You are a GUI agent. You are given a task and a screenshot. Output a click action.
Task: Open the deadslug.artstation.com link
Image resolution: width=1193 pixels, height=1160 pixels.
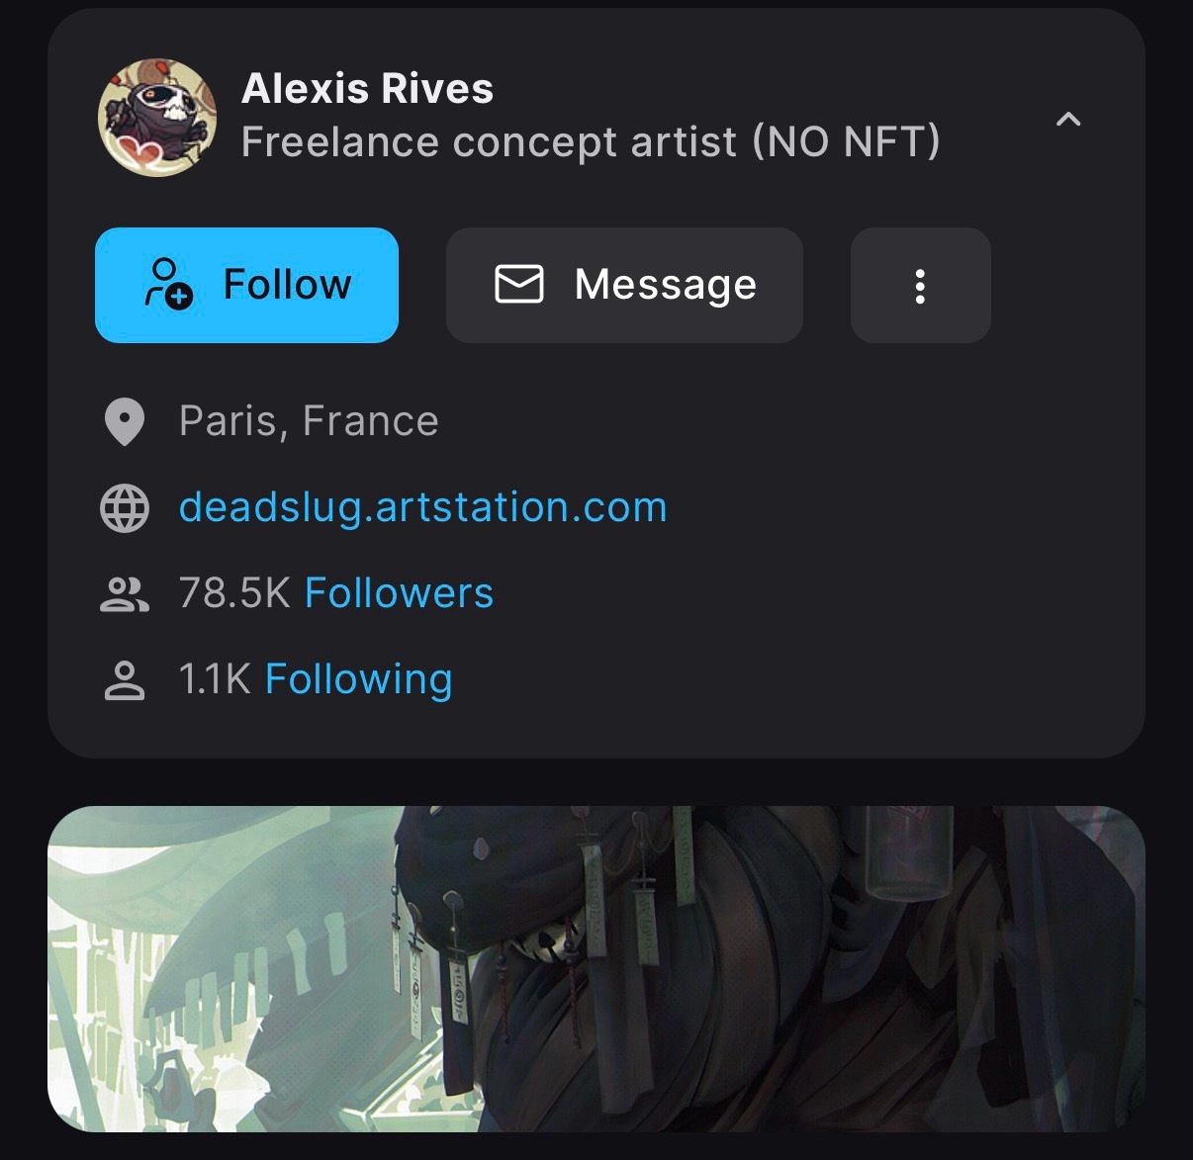tap(422, 507)
